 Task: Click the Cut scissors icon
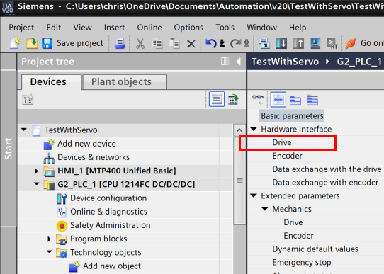point(140,44)
